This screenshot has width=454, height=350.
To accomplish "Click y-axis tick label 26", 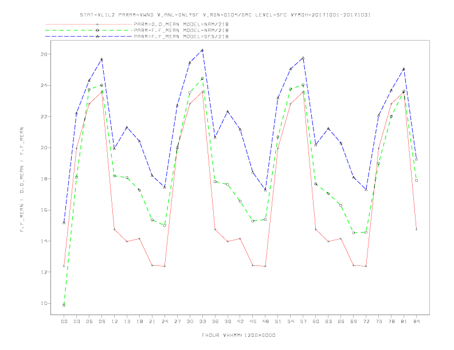I will point(44,54).
